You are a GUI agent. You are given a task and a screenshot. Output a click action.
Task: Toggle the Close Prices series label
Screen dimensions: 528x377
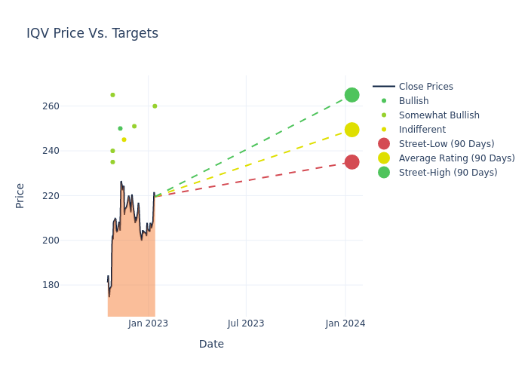[x=425, y=87]
